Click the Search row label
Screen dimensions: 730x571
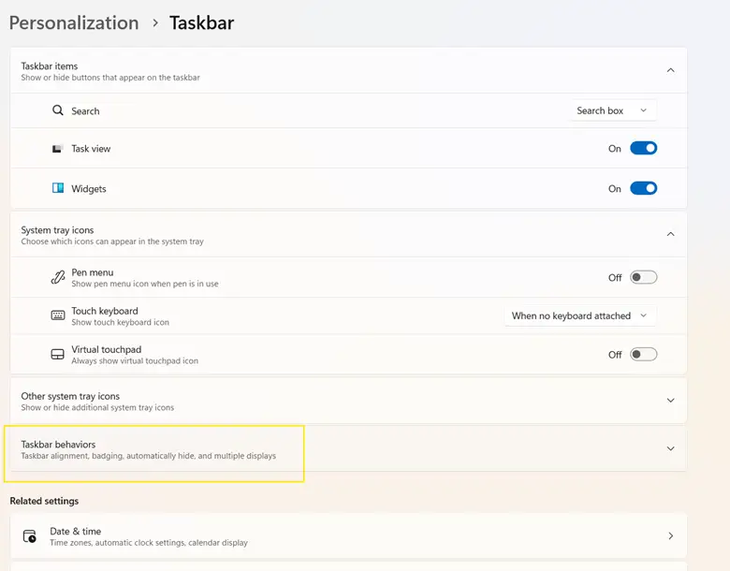[x=85, y=110]
